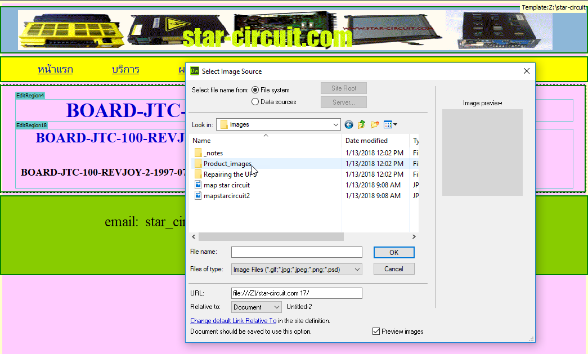Sort files by Name column header
Image resolution: width=588 pixels, height=354 pixels.
click(266, 141)
